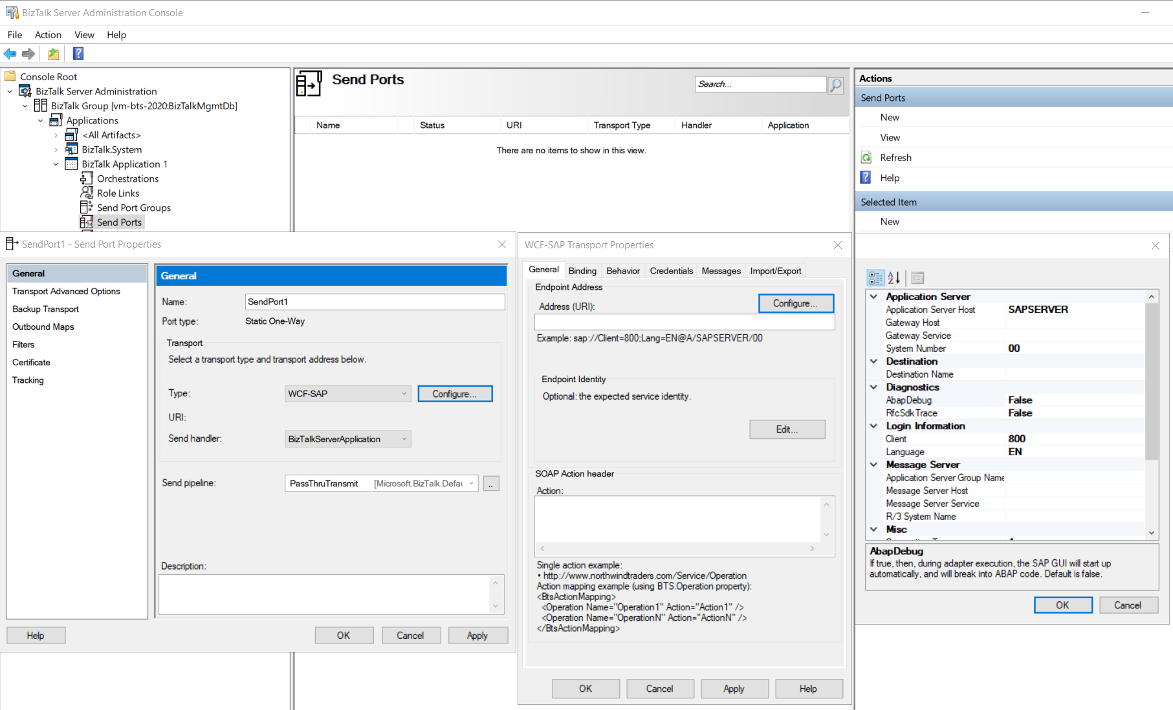The image size is (1173, 710).
Task: Open the Send handler dropdown
Action: 404,438
